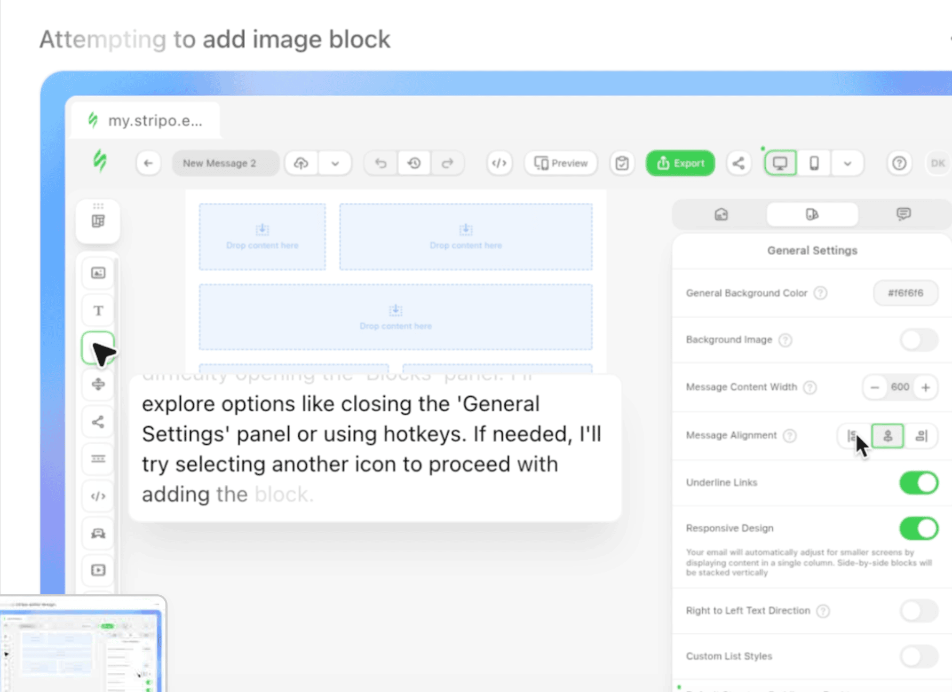Click the undo arrow icon
The image size is (952, 692).
coord(380,163)
